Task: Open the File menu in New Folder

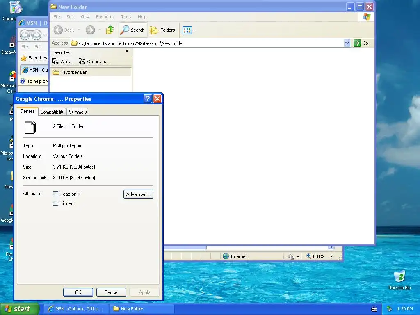Action: point(57,17)
